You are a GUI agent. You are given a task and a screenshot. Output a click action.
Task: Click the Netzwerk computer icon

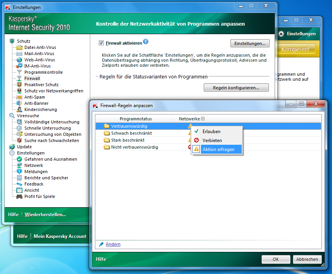(x=19, y=165)
